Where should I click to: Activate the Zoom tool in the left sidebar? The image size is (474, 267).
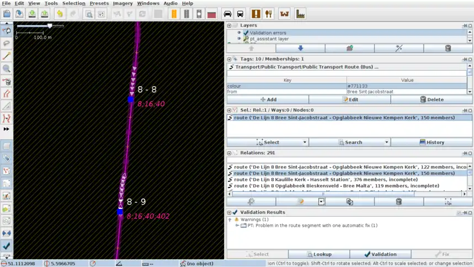coord(7,69)
